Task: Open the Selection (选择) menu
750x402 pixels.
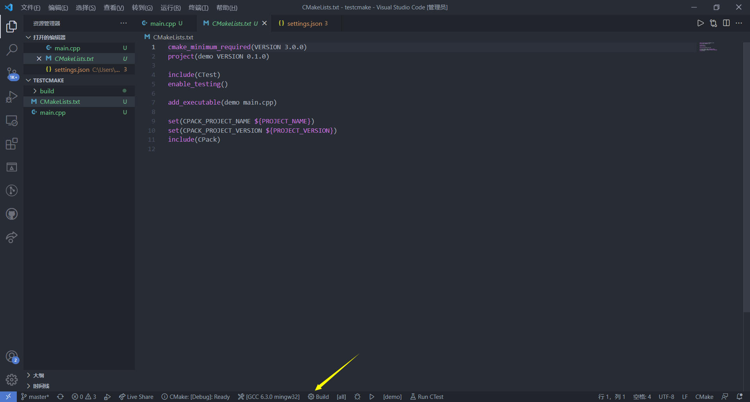Action: [x=86, y=7]
